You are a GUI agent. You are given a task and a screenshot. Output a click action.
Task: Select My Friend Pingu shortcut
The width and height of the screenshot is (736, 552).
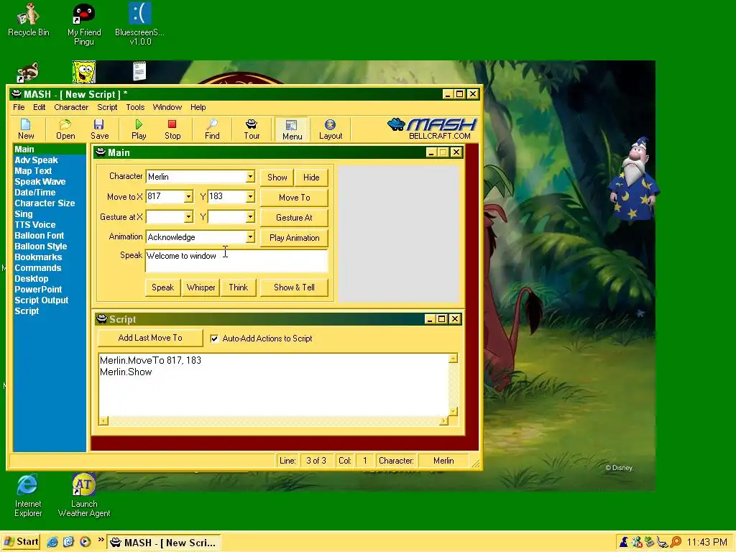[x=84, y=24]
